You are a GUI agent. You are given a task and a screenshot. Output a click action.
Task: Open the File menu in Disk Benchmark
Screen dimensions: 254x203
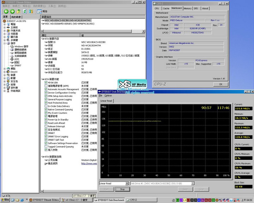click(x=101, y=96)
